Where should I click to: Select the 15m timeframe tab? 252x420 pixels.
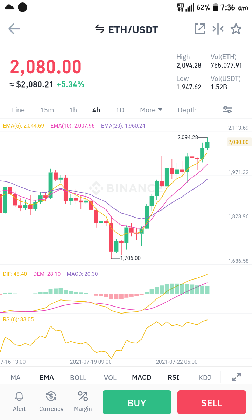(47, 110)
